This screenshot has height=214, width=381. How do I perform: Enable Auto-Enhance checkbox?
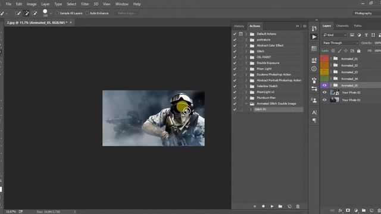click(88, 13)
